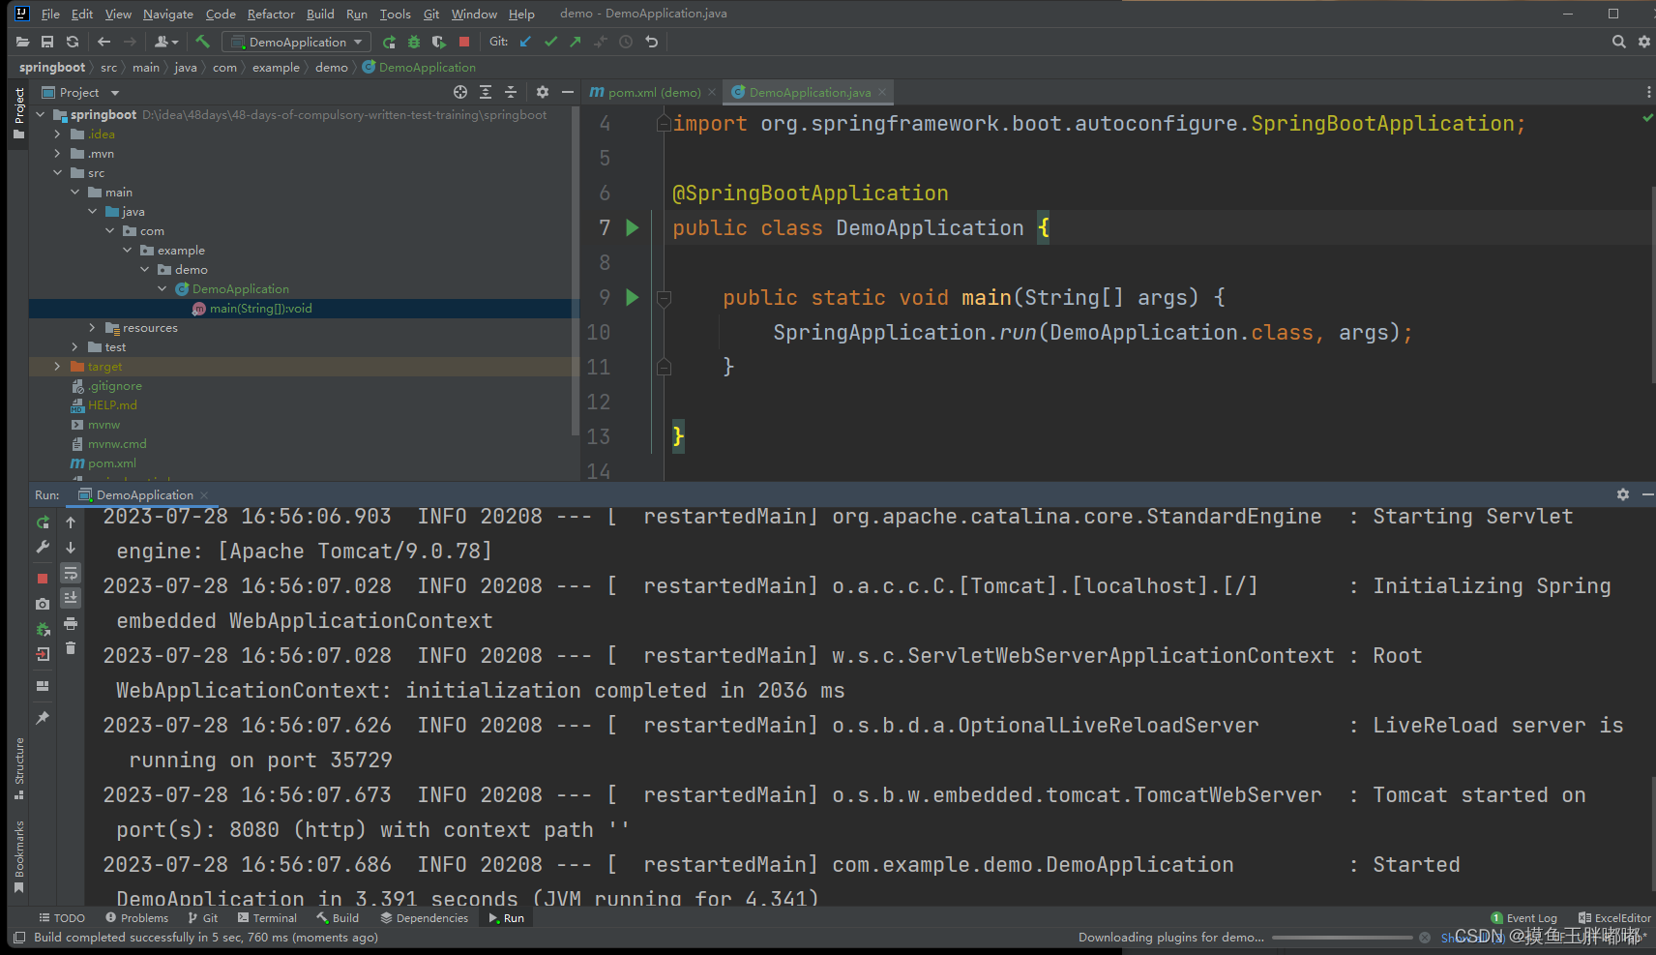Toggle Soft-Wrap in Run console

71,573
